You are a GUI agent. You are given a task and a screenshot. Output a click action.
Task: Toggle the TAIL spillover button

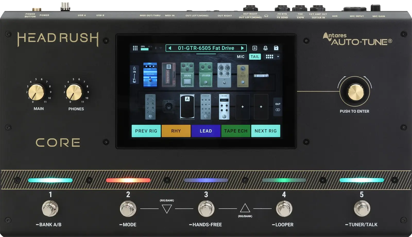pyautogui.click(x=255, y=57)
